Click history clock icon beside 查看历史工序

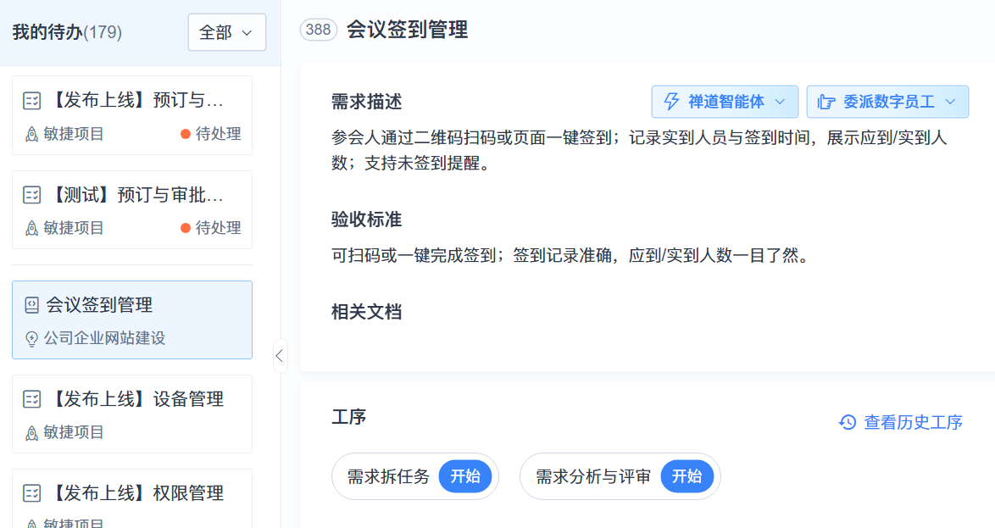[x=848, y=422]
